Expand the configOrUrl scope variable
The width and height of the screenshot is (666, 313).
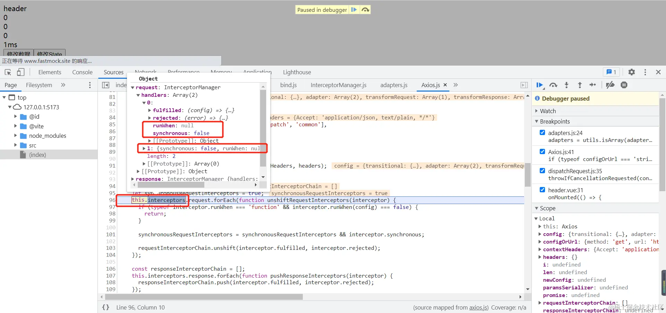pyautogui.click(x=540, y=242)
